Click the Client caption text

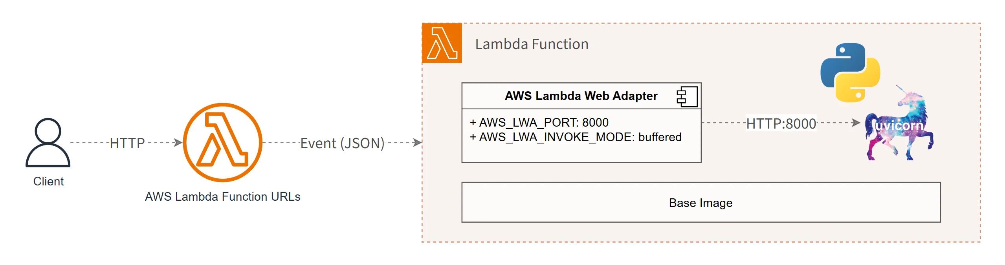coord(48,182)
